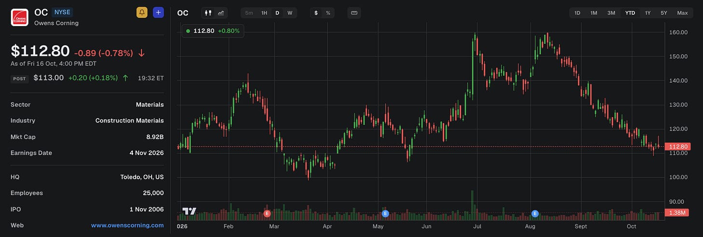Click the OC symbol above the chart
The height and width of the screenshot is (237, 703).
[x=183, y=13]
